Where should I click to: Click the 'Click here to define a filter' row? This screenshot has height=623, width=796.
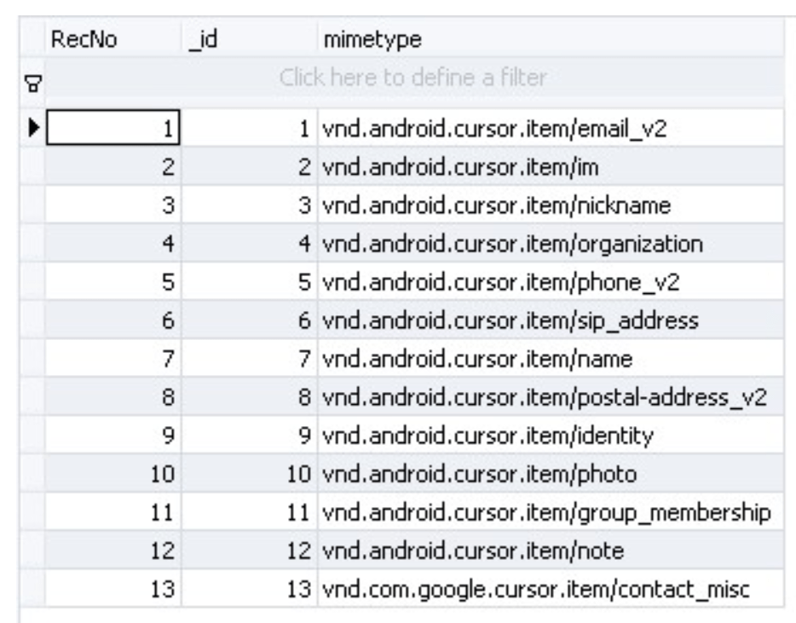[413, 78]
